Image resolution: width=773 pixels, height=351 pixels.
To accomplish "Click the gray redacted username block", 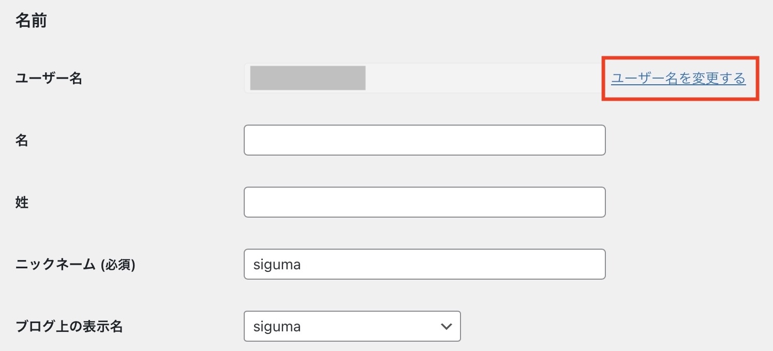I will [x=308, y=78].
